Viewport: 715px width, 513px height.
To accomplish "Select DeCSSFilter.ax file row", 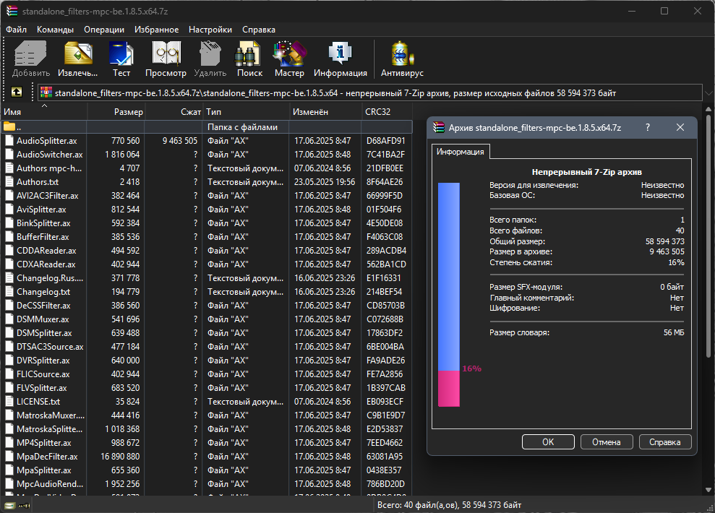I will 206,305.
